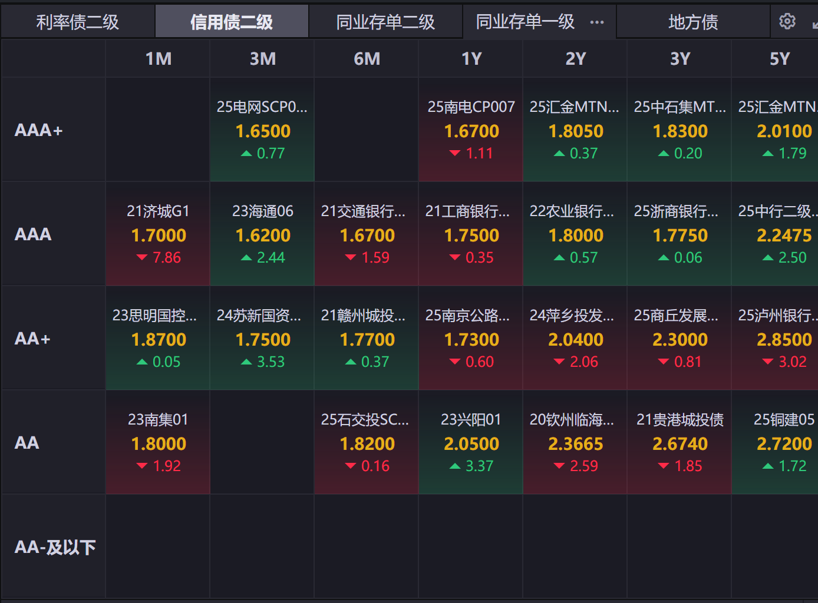This screenshot has height=603, width=818.
Task: Switch to the 地方债 tab
Action: click(x=693, y=22)
